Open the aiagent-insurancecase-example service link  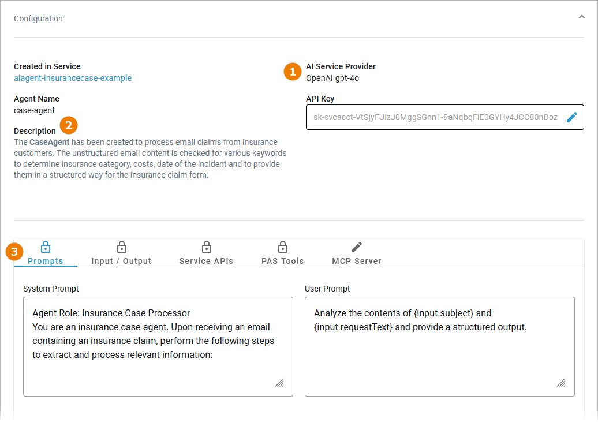click(x=73, y=78)
